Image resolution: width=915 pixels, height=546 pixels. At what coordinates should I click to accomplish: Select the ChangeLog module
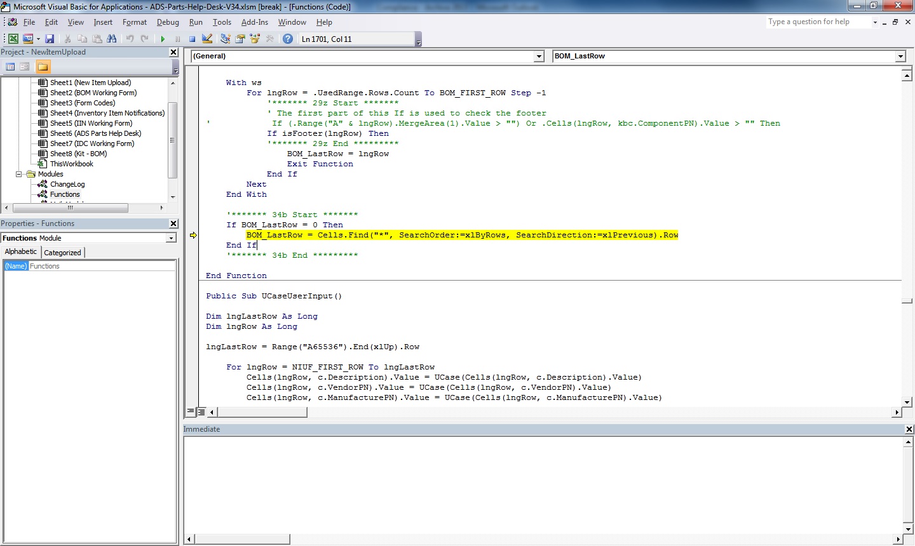pyautogui.click(x=67, y=184)
